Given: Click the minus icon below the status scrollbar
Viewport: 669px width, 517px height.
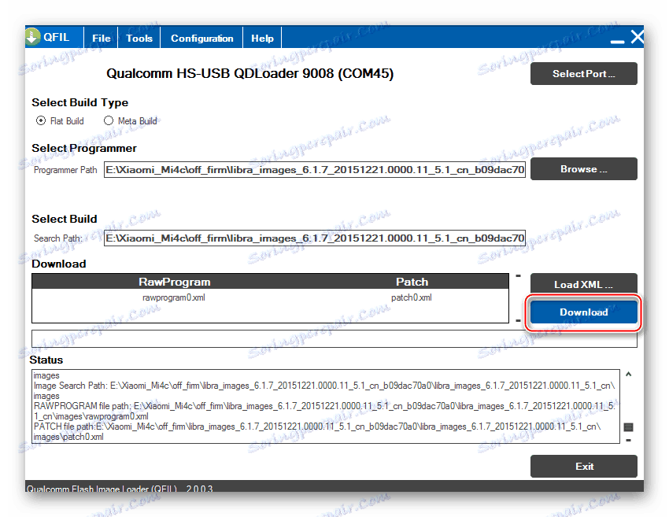Looking at the screenshot, I should click(629, 440).
